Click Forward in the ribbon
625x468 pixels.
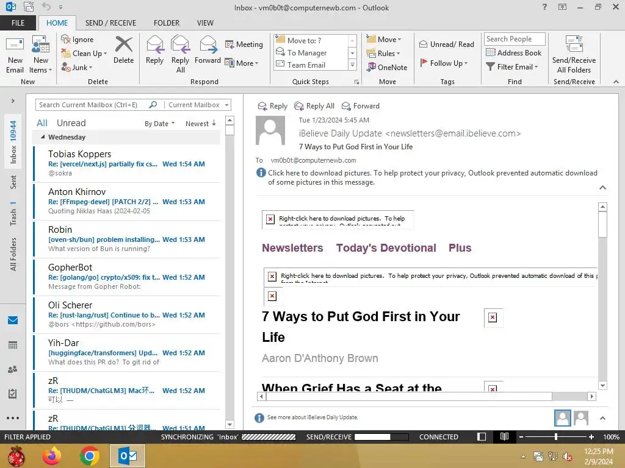208,50
